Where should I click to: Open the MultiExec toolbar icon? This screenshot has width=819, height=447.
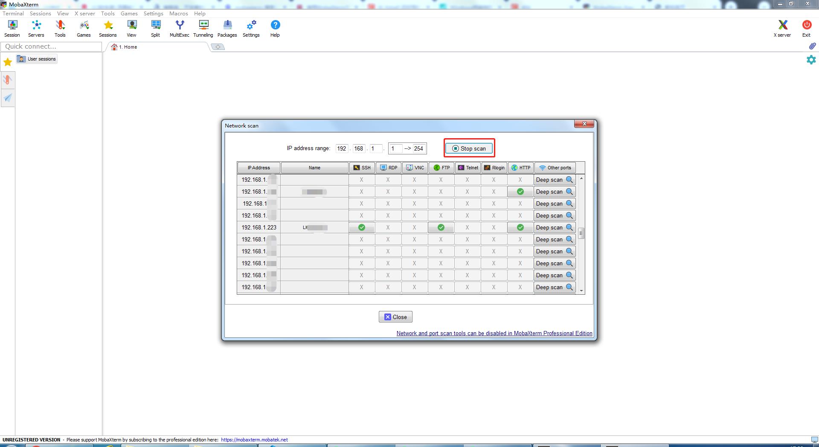pos(180,29)
